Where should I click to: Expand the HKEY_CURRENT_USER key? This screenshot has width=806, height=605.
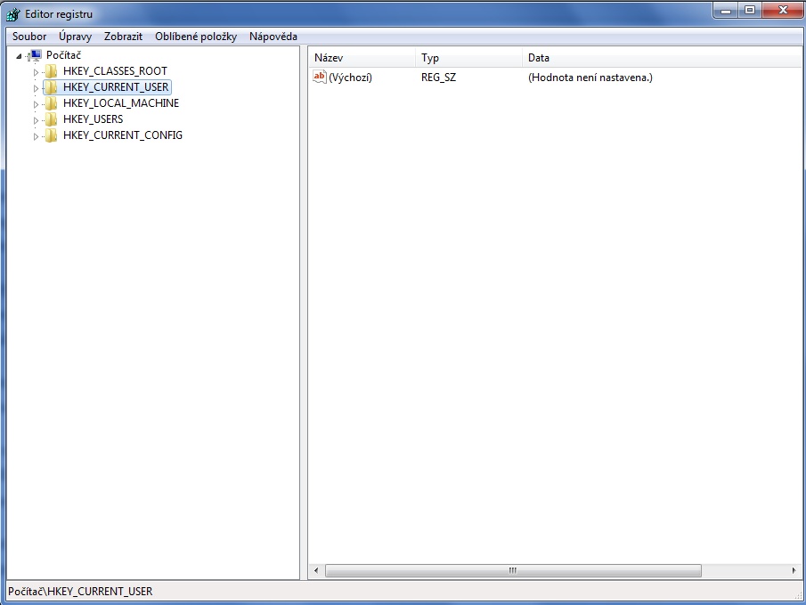pos(37,87)
